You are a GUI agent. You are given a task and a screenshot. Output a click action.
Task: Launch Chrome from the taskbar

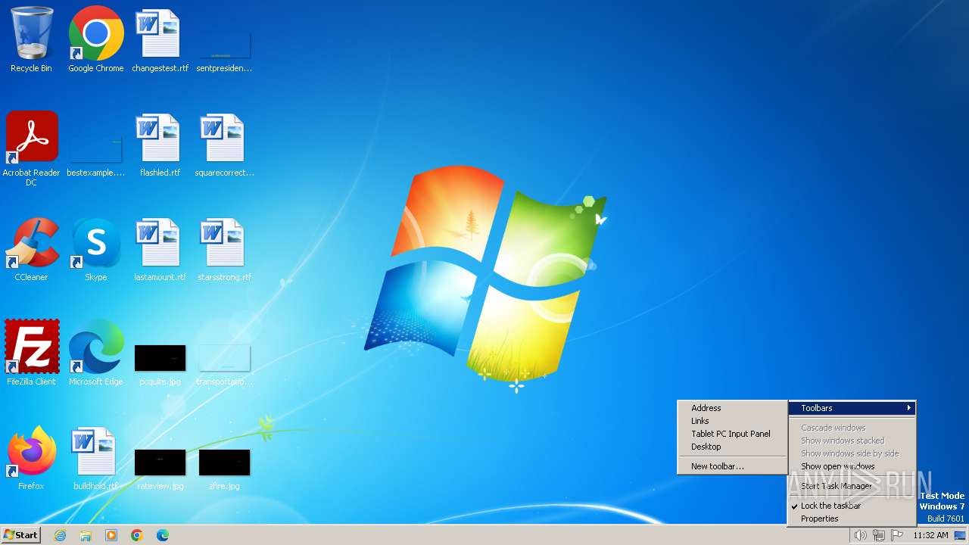137,535
